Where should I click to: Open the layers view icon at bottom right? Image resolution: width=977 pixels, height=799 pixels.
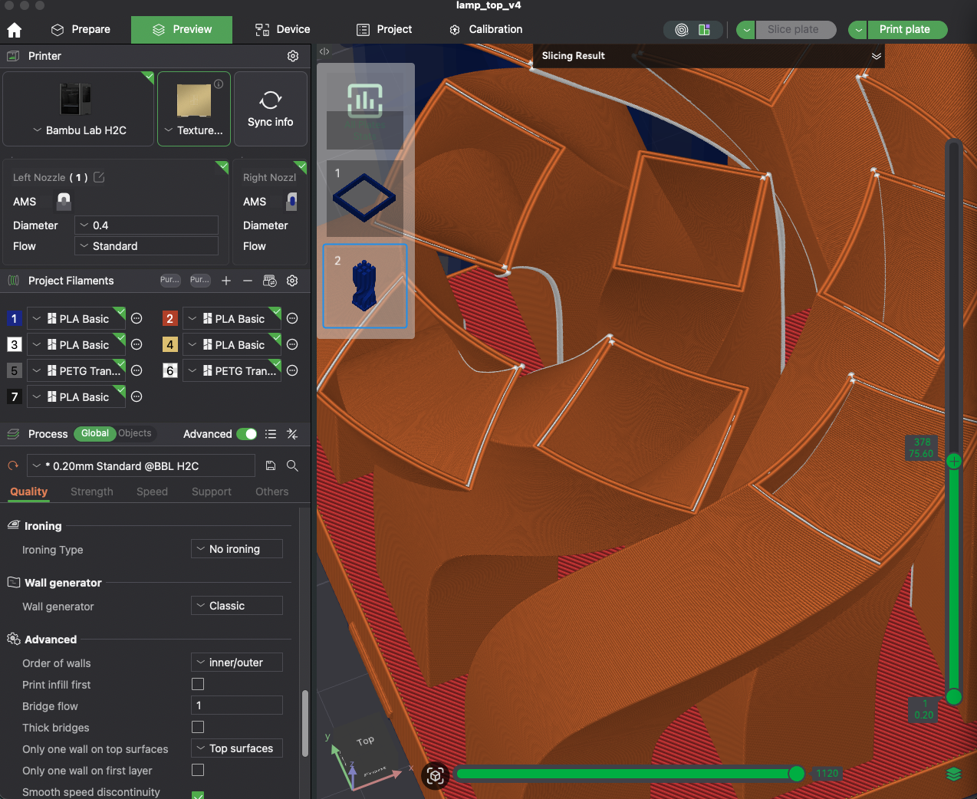pyautogui.click(x=953, y=775)
